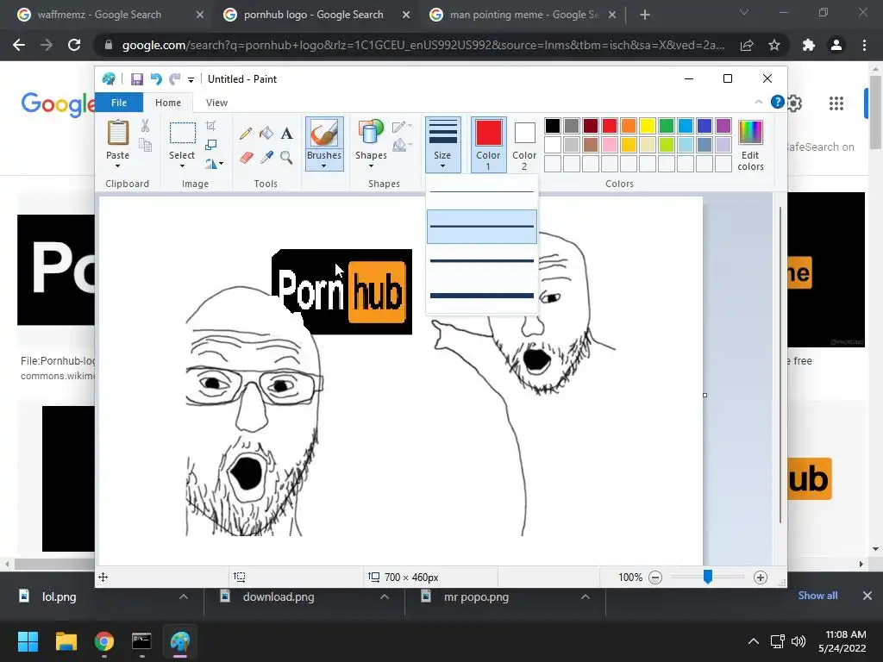Open Customize Quick Access Toolbar dropdown
Screen dimensions: 883x662
(191, 80)
